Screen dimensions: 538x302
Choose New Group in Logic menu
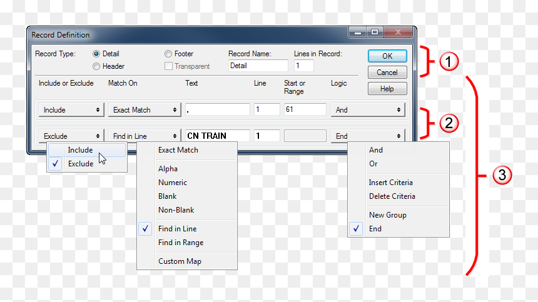point(398,215)
